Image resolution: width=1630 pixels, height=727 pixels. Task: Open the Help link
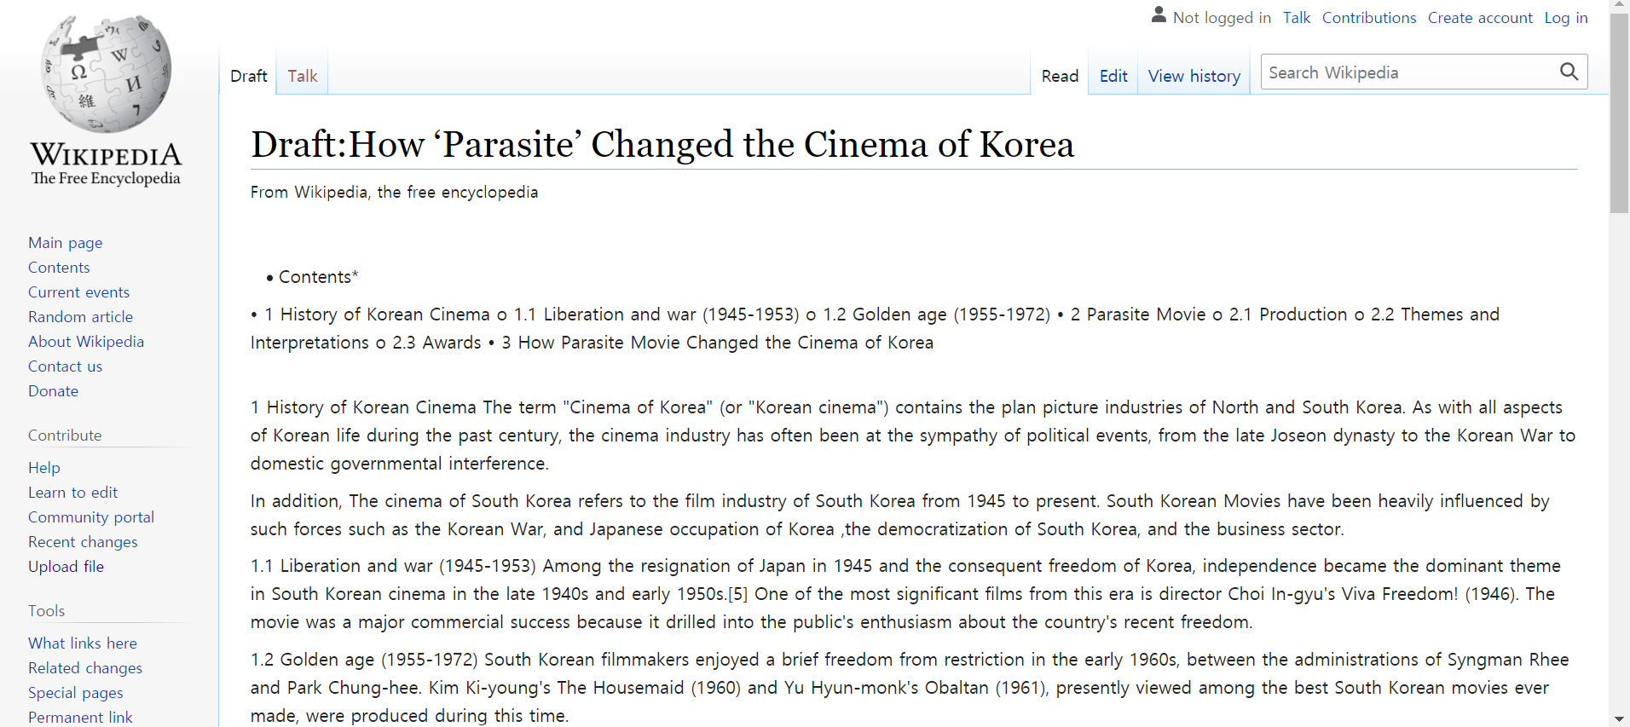[x=44, y=468]
